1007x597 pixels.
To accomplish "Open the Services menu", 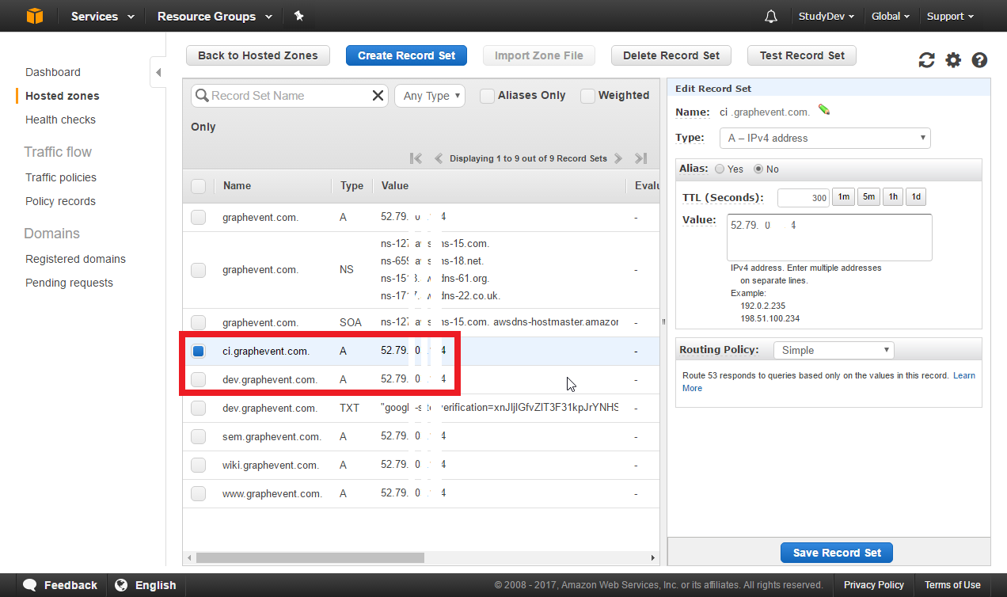I will [x=102, y=16].
